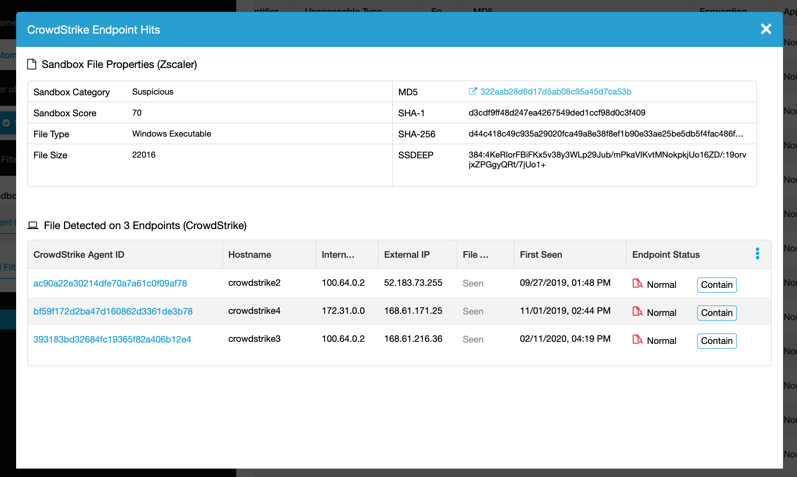This screenshot has width=797, height=477.
Task: Close the CrowdStrike Endpoint Hits dialog
Action: click(766, 29)
